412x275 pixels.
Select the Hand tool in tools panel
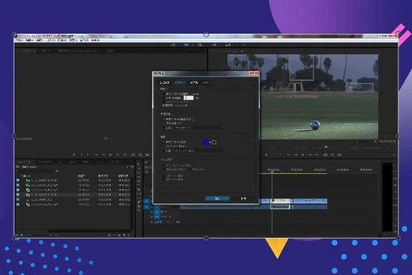(x=139, y=206)
